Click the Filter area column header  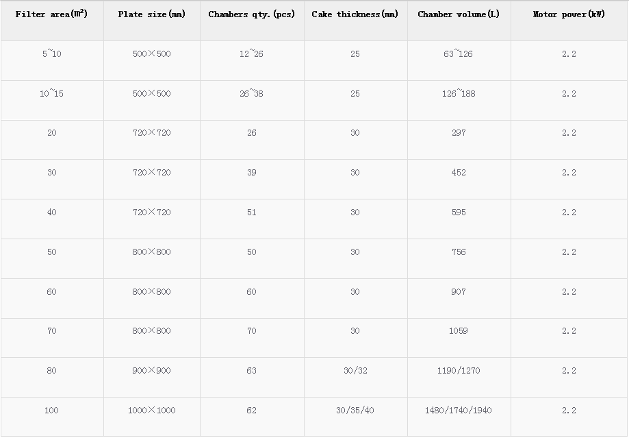[51, 14]
